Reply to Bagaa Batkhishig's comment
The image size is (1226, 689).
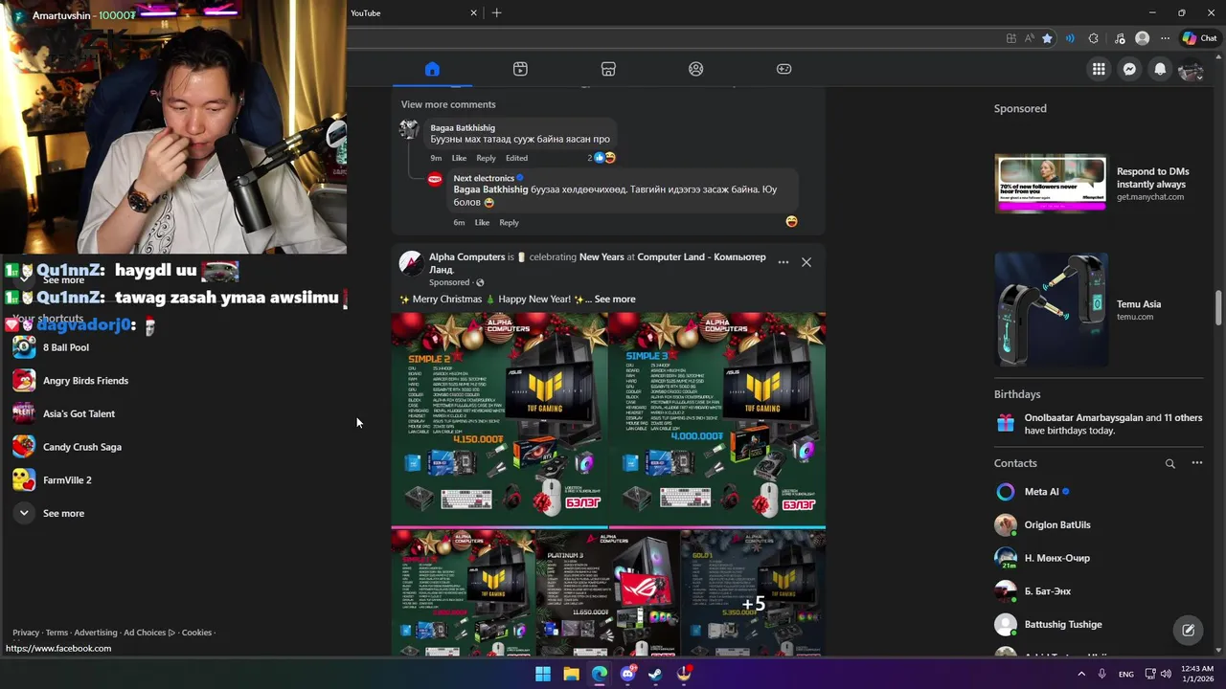pyautogui.click(x=487, y=158)
